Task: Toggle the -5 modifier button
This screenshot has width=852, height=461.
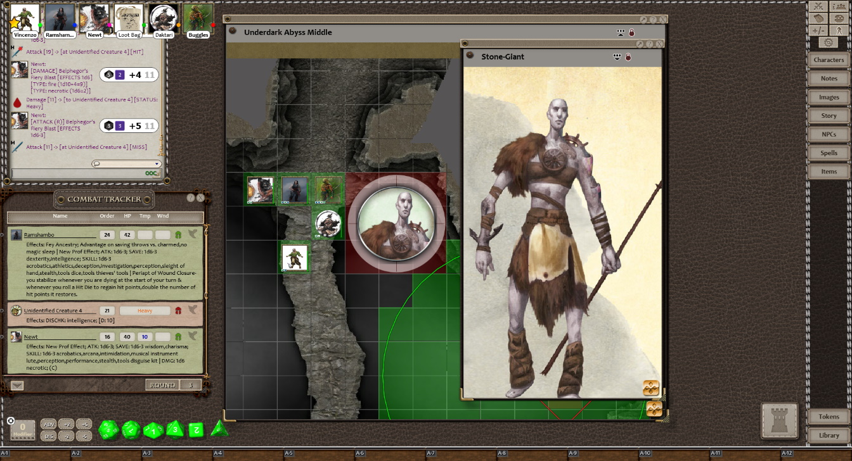Action: (x=84, y=436)
